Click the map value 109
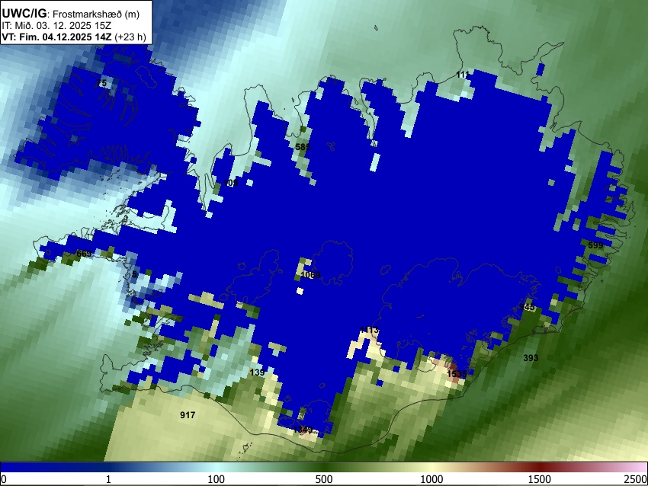 pos(230,183)
